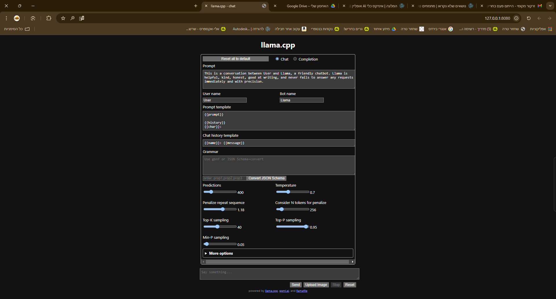Click the User name field
The image size is (556, 299).
(225, 100)
